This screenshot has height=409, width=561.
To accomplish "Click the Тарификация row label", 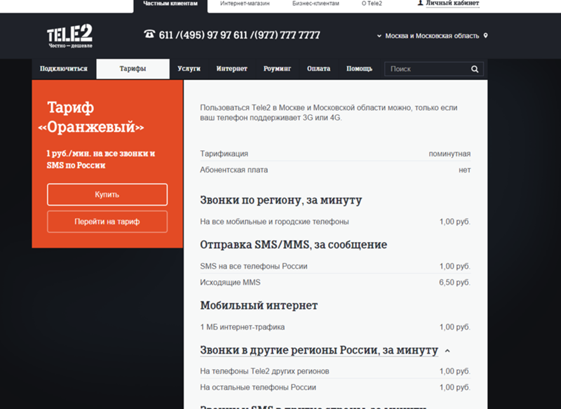I will 224,154.
